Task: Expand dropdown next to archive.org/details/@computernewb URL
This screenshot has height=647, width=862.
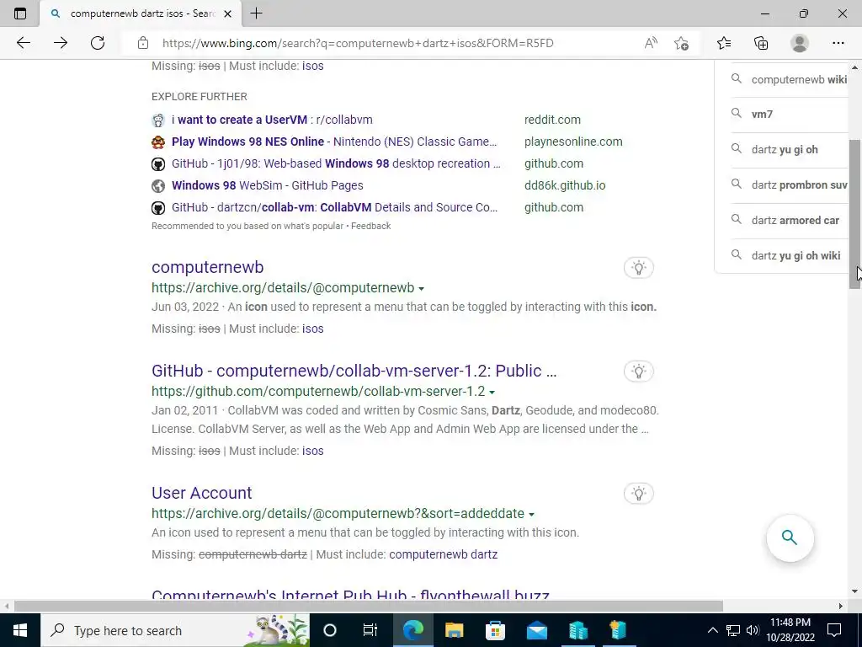Action: 421,289
